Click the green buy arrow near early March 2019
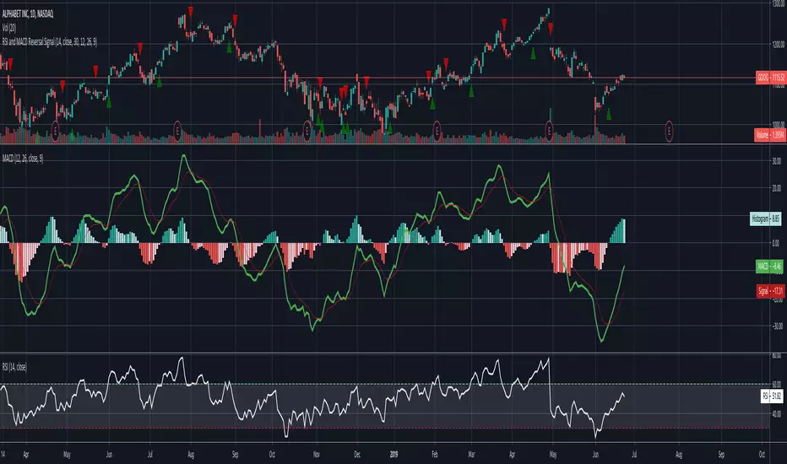 [471, 91]
